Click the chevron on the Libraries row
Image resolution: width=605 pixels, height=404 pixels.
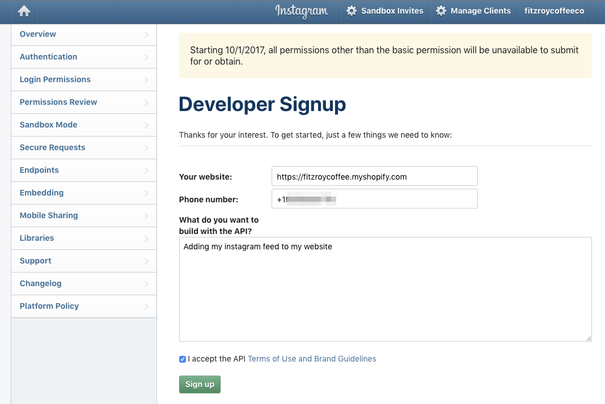[146, 239]
